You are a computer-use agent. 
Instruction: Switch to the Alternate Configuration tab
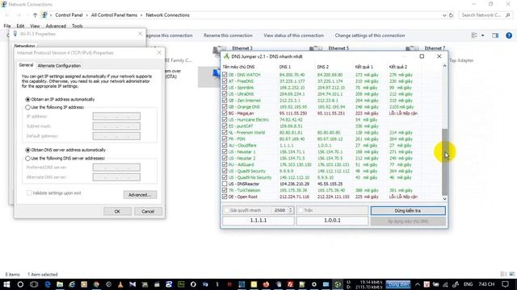59,66
